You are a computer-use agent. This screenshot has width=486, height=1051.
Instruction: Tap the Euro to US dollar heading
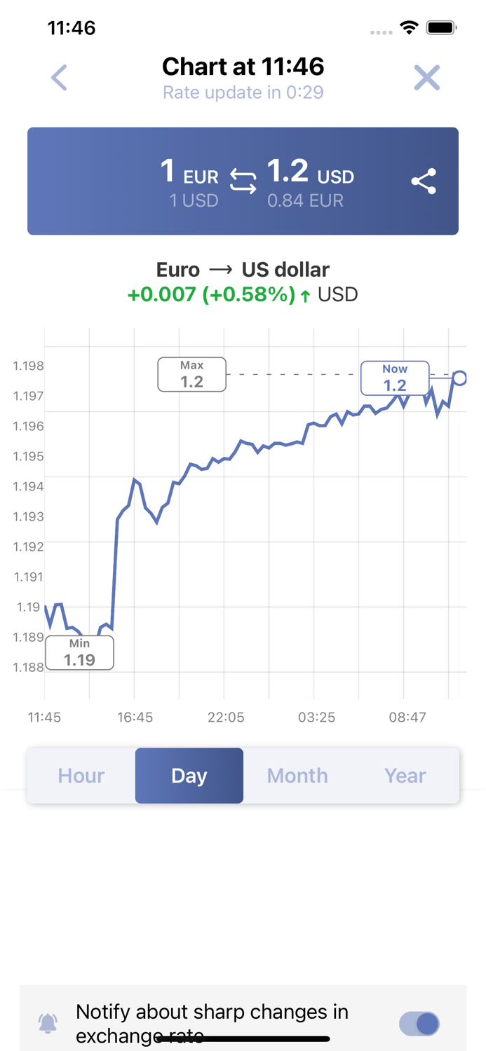click(242, 270)
